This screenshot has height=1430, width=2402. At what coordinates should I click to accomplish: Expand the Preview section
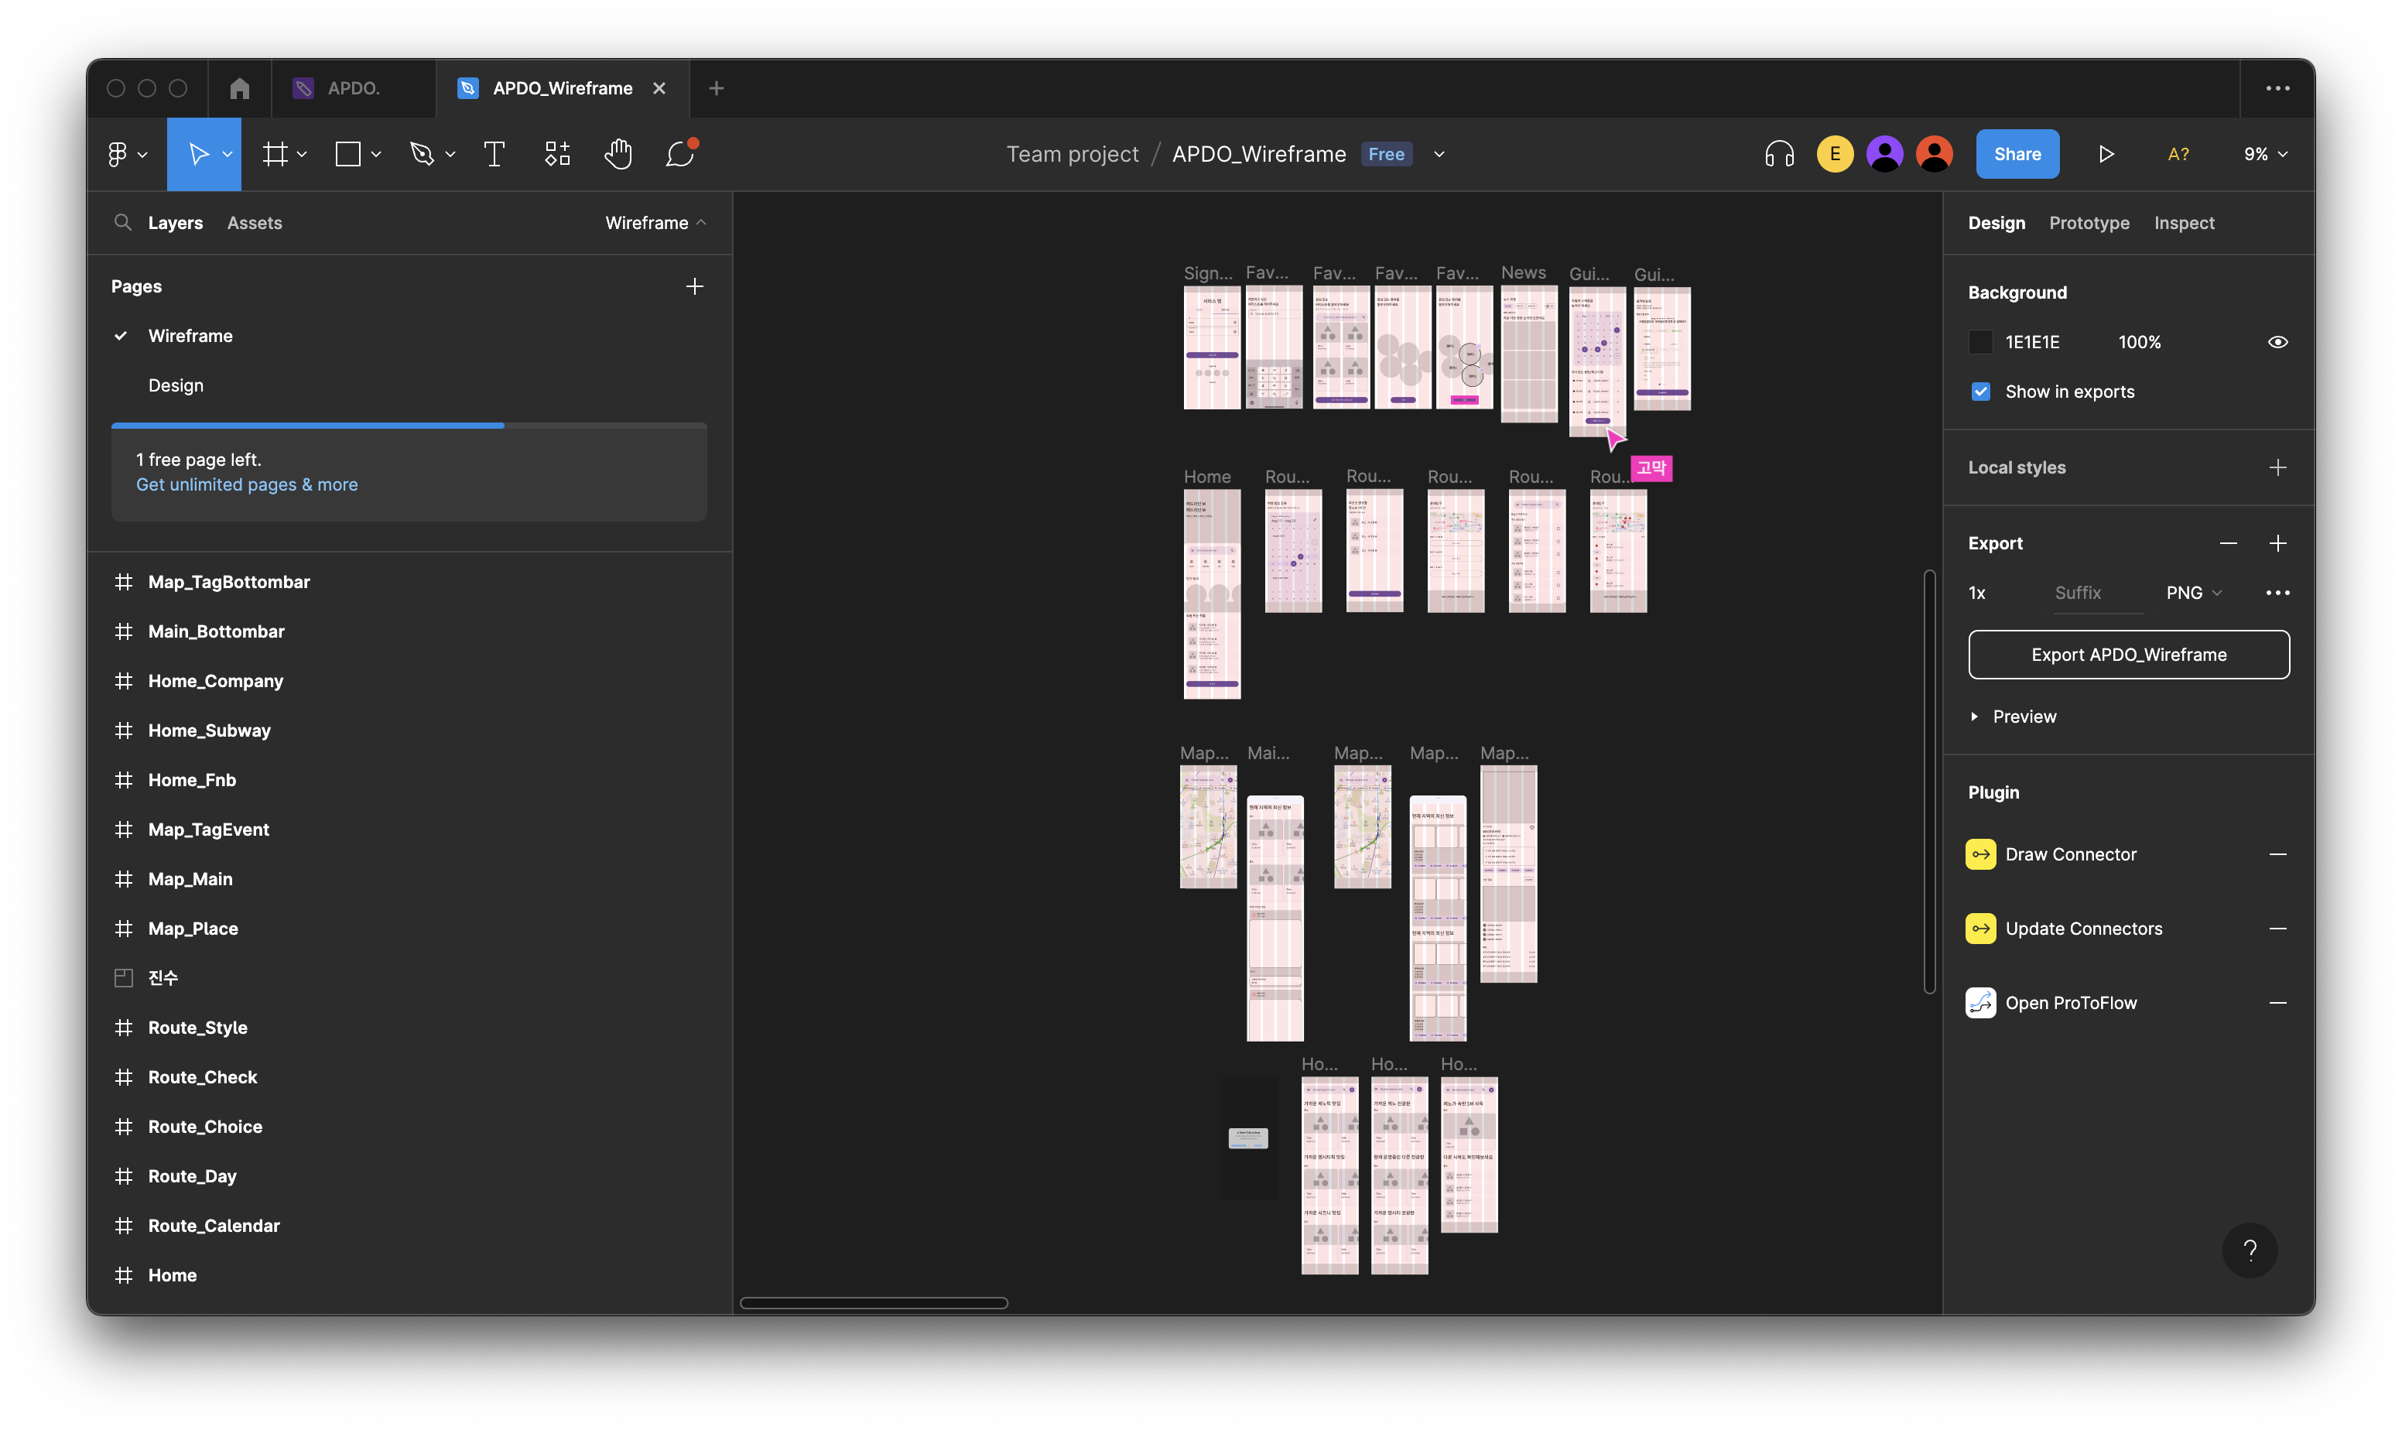pyautogui.click(x=1975, y=717)
